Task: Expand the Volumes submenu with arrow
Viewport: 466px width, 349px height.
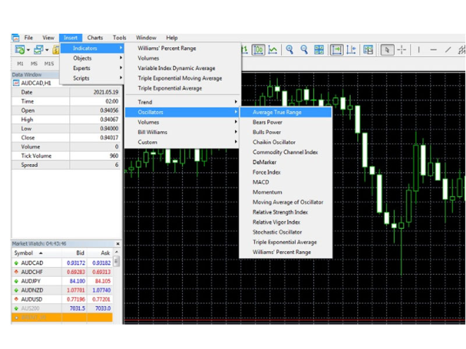Action: pos(182,122)
